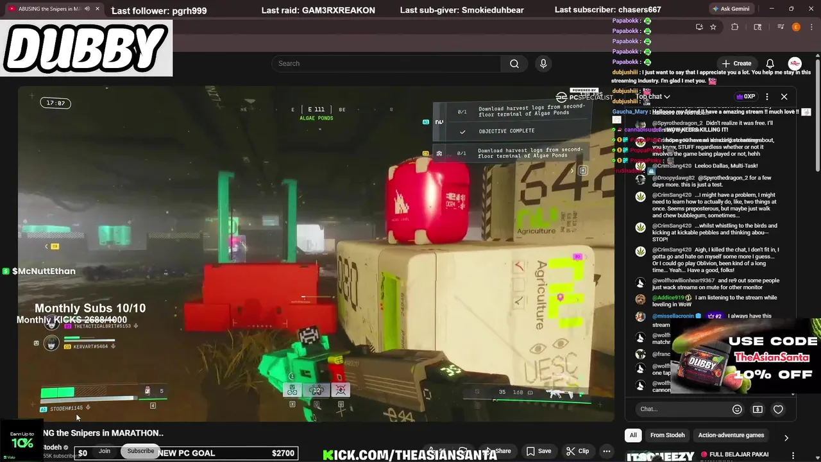Click the YouTube search magnifier button
The width and height of the screenshot is (821, 462).
coord(514,64)
